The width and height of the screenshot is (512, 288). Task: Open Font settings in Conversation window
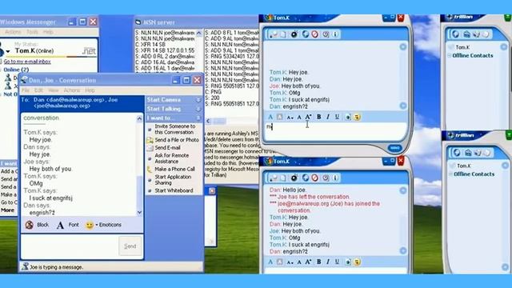click(x=68, y=225)
